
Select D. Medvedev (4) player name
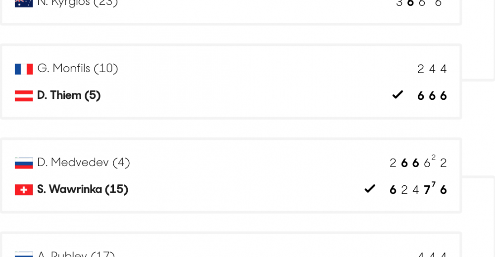[x=84, y=163]
